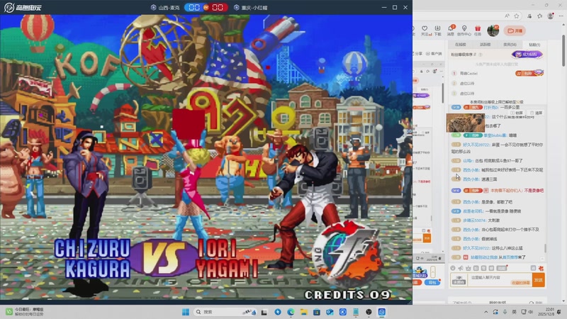The width and height of the screenshot is (567, 319).
Task: Open the notification bell in system tray
Action: coord(559,312)
